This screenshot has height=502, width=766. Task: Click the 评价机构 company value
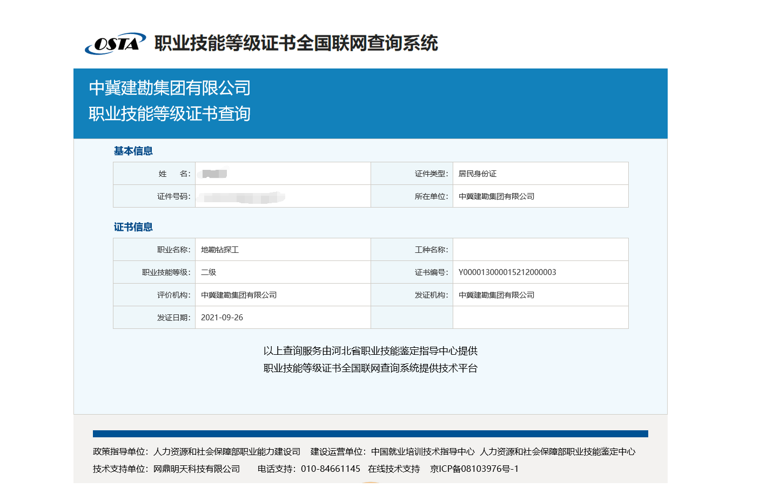(238, 295)
